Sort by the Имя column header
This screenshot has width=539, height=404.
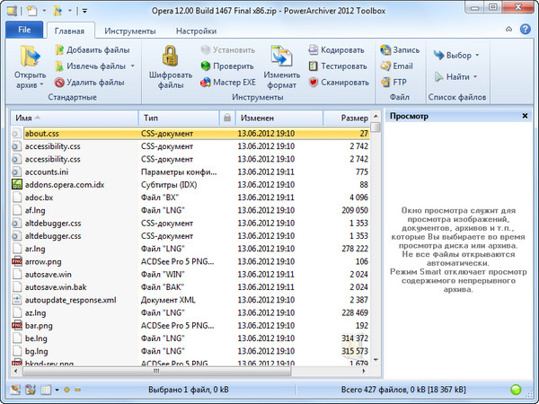pos(75,118)
